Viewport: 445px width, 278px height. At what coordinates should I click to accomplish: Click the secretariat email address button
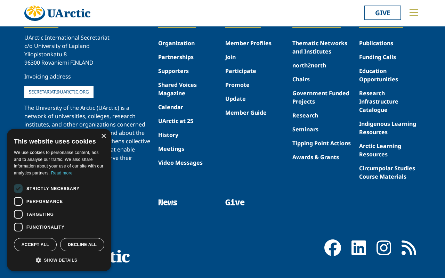coord(59,92)
